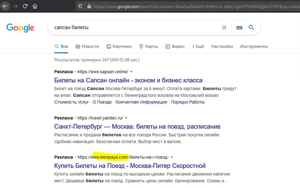This screenshot has height=188, width=300.
Task: Go to browser home page
Action: click(35, 6)
